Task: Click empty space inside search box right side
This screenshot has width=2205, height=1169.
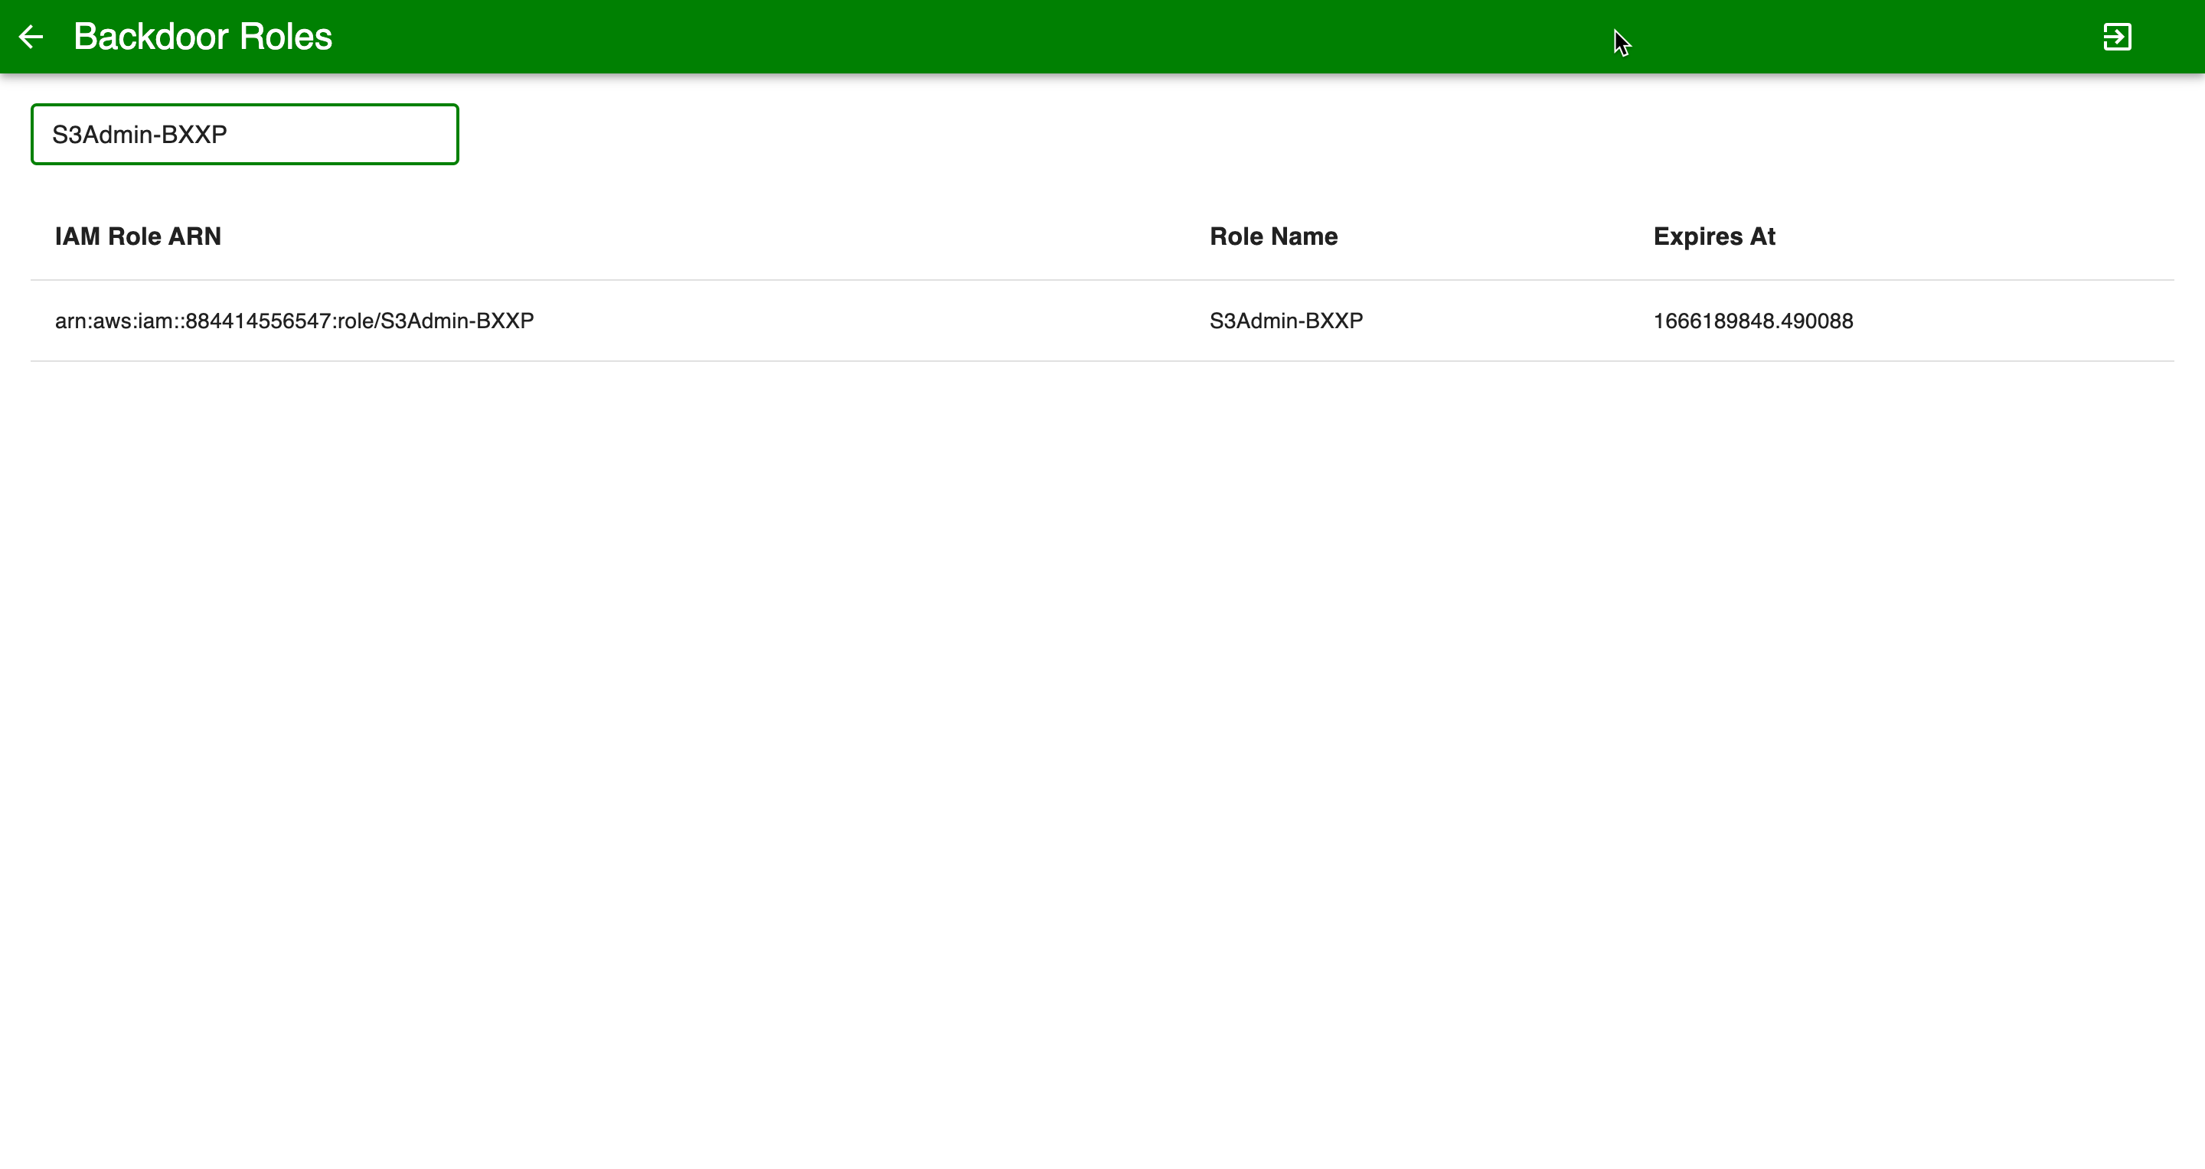Action: pyautogui.click(x=377, y=134)
